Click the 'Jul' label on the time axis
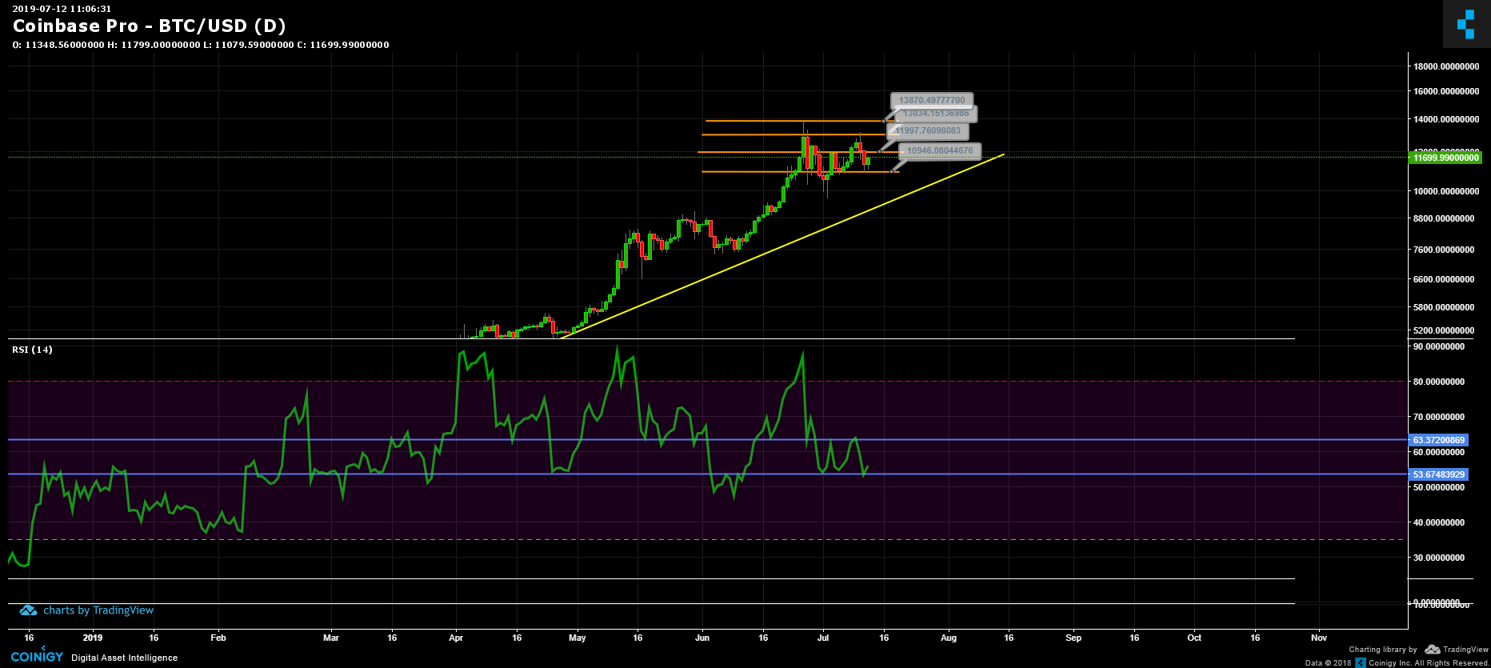 [823, 638]
